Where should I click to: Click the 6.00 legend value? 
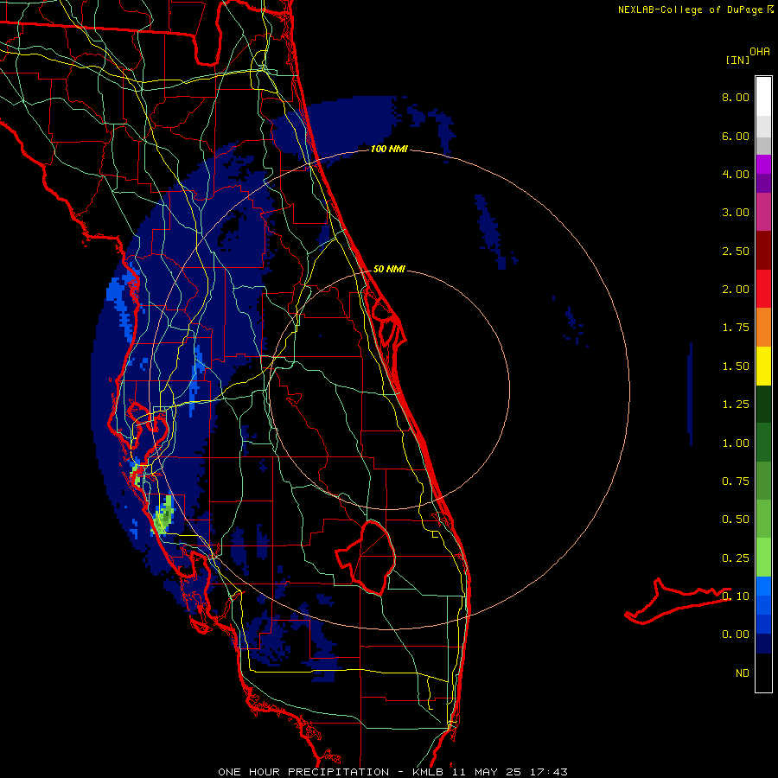(x=736, y=136)
